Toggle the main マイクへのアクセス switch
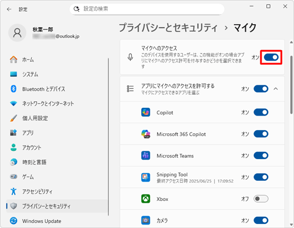Screen dimensions: 294x228 pyautogui.click(x=271, y=57)
